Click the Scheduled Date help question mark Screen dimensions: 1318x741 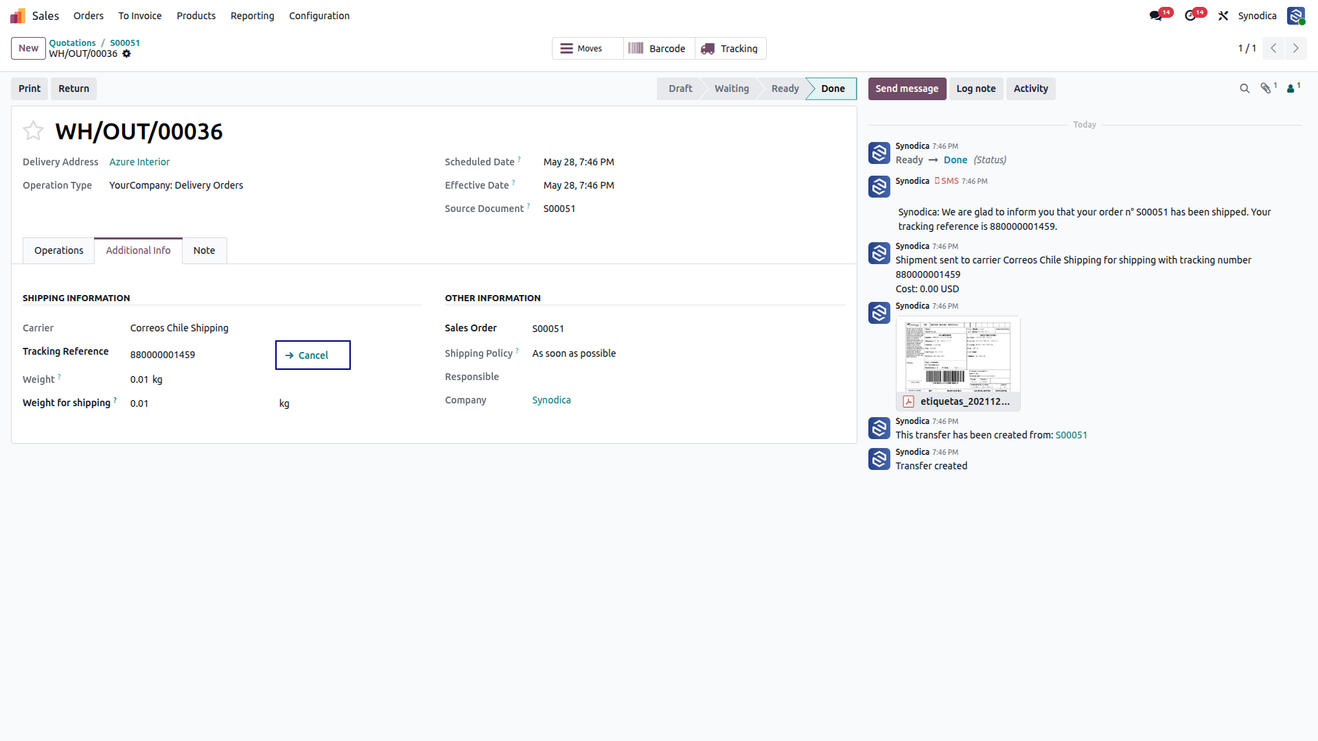pyautogui.click(x=520, y=159)
